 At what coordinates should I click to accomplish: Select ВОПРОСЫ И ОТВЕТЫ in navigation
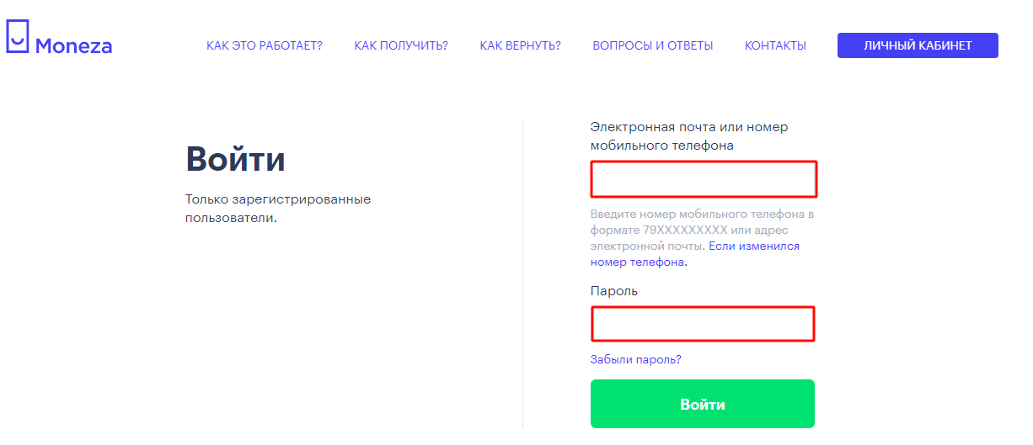tap(653, 45)
